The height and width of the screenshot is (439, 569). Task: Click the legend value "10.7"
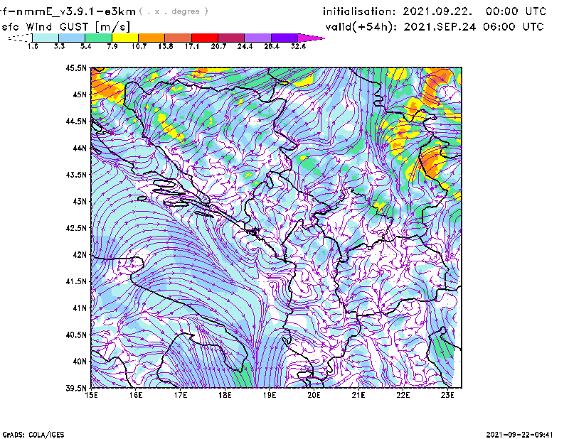pyautogui.click(x=139, y=46)
